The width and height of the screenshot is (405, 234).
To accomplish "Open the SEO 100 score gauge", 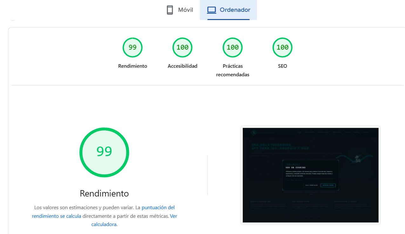I will (282, 47).
